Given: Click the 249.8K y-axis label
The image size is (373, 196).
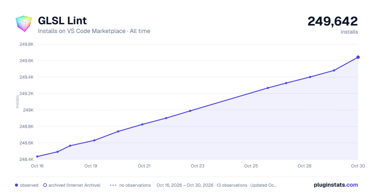Looking at the screenshot, I should tap(26, 44).
